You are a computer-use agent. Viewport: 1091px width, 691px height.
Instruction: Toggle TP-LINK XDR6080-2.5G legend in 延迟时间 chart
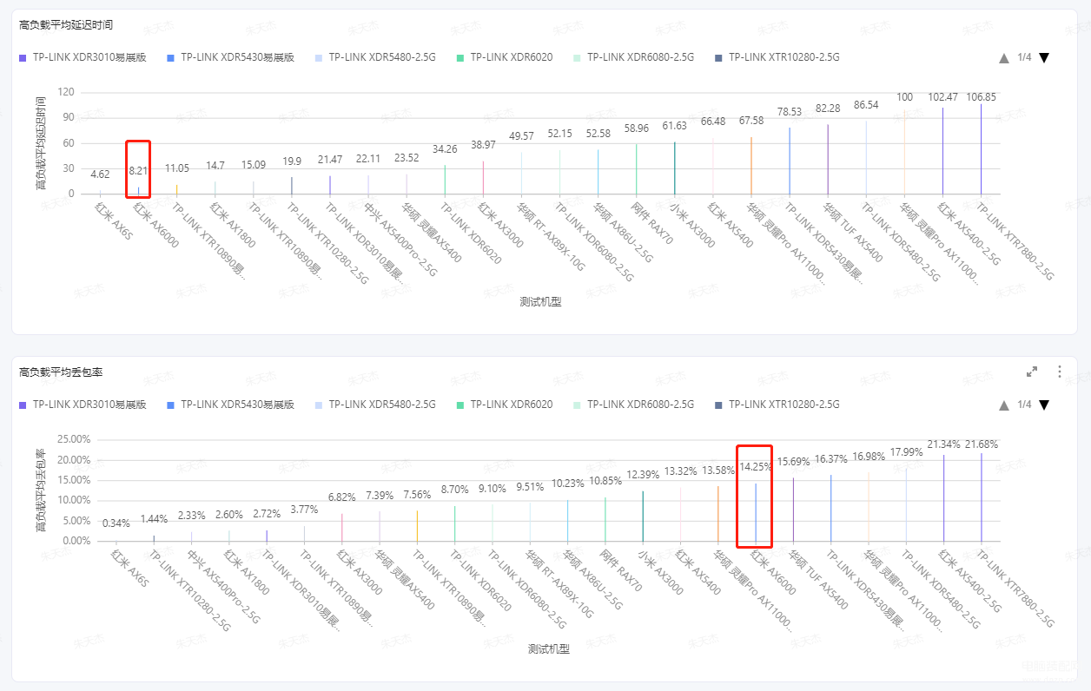click(x=634, y=57)
